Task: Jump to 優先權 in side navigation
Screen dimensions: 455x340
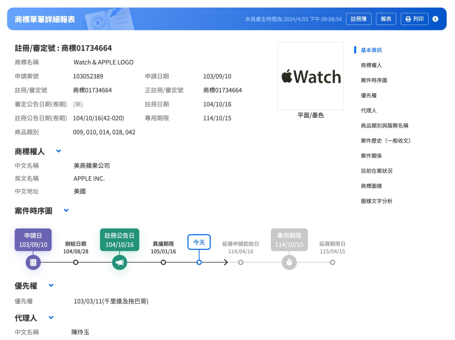Action: point(369,96)
